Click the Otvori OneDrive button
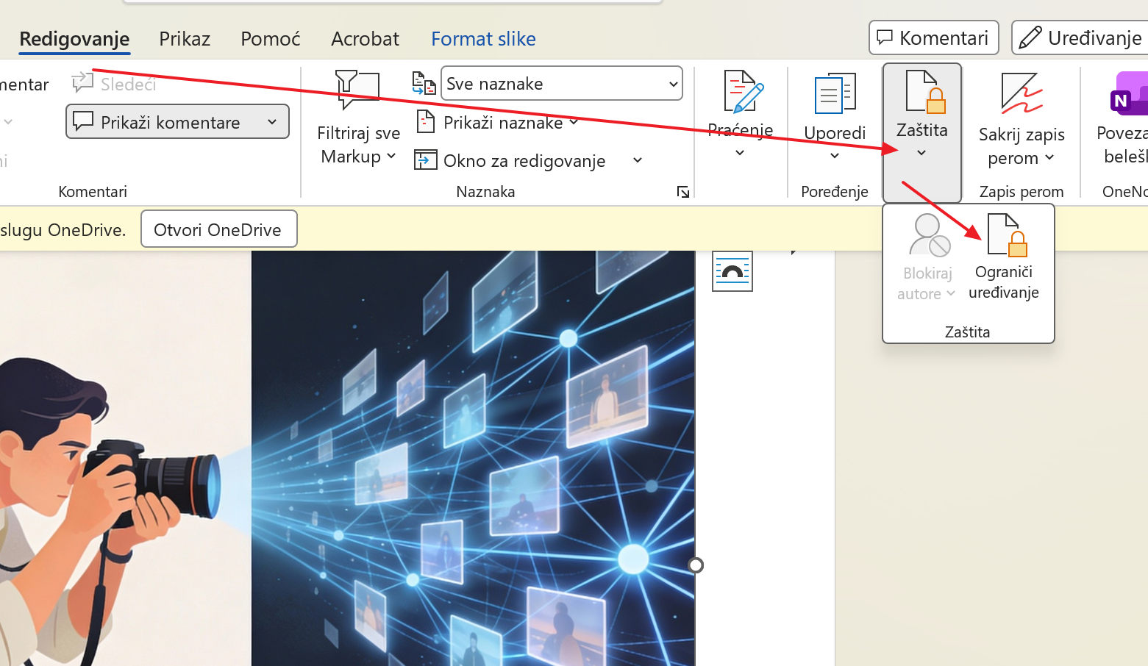The height and width of the screenshot is (666, 1148). 218,229
